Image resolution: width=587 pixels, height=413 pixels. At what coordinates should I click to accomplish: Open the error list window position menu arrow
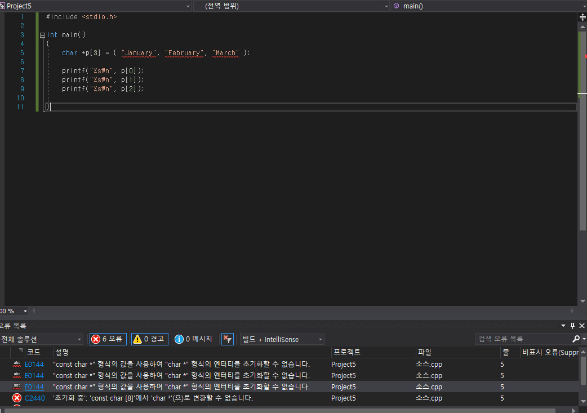[563, 326]
